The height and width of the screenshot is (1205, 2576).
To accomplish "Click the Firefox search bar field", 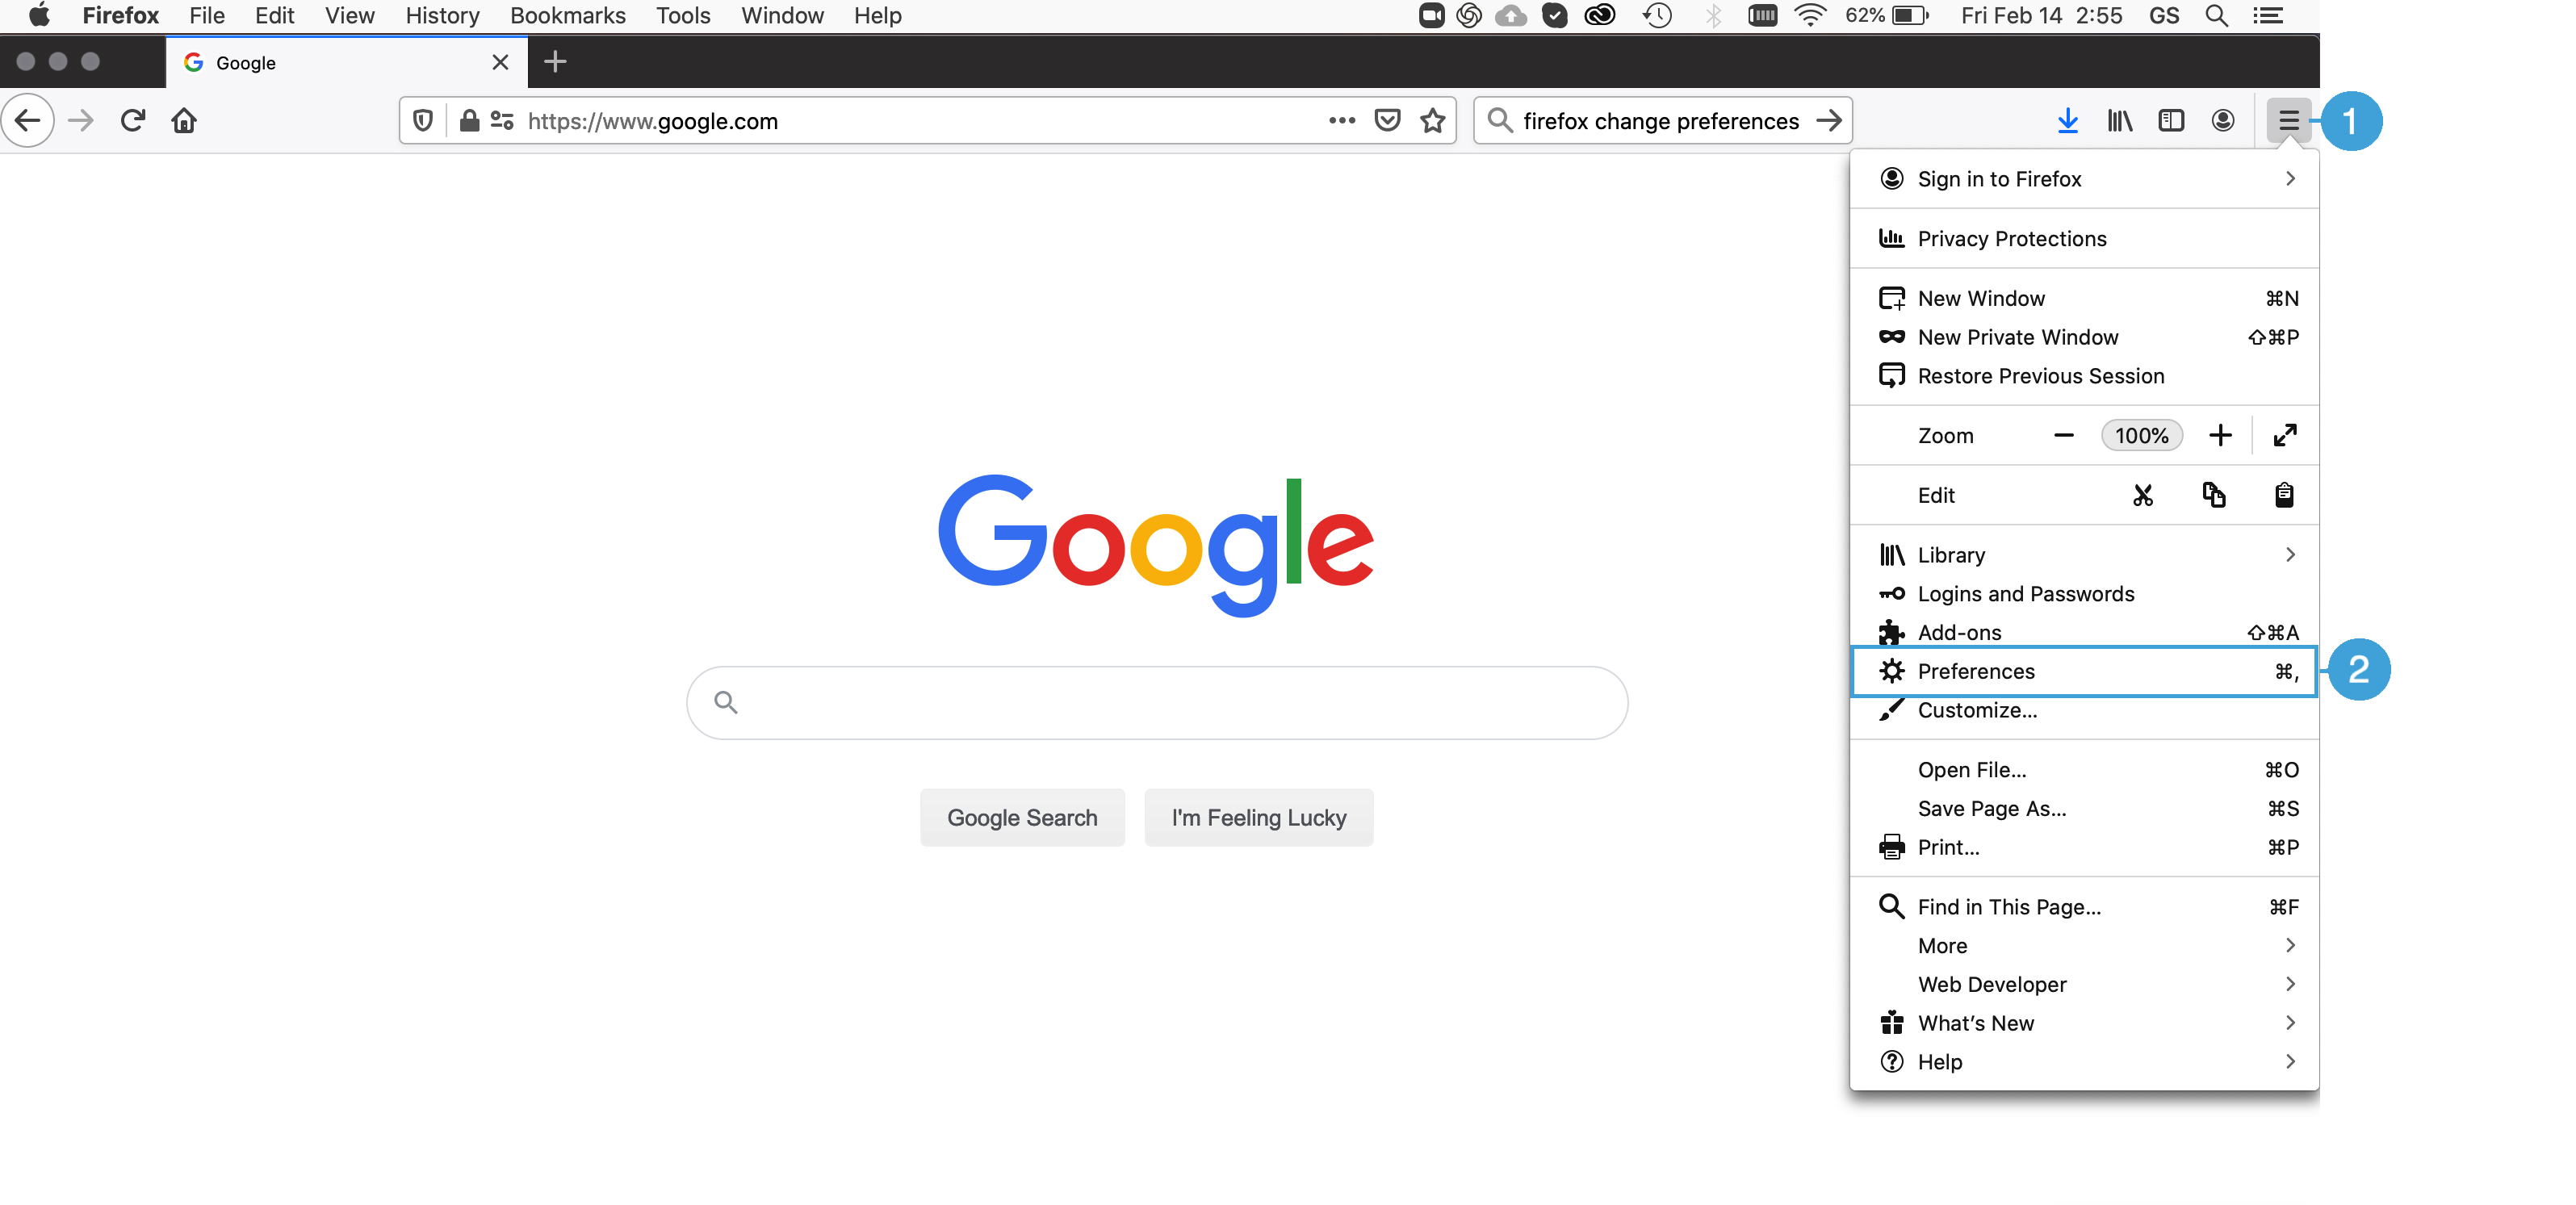I will 1661,121.
